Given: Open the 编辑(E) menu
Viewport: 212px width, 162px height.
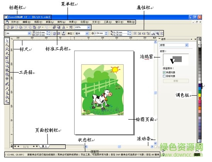Looking at the screenshot, I should (x=27, y=22).
